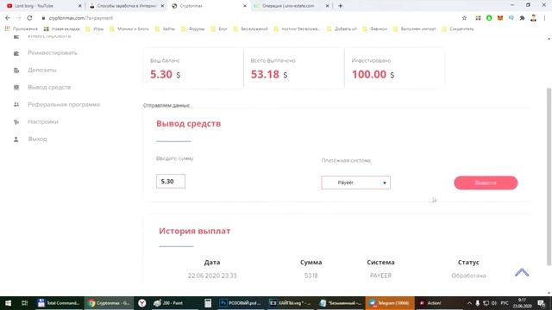Click the PAYEER system cell
The height and width of the screenshot is (310, 552).
[380, 276]
